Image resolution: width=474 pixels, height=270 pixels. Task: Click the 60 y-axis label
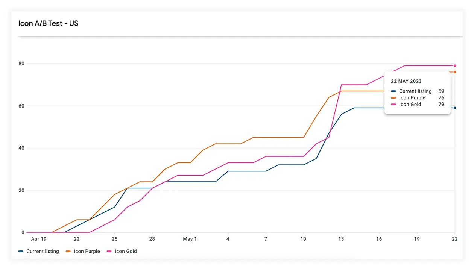(x=21, y=106)
